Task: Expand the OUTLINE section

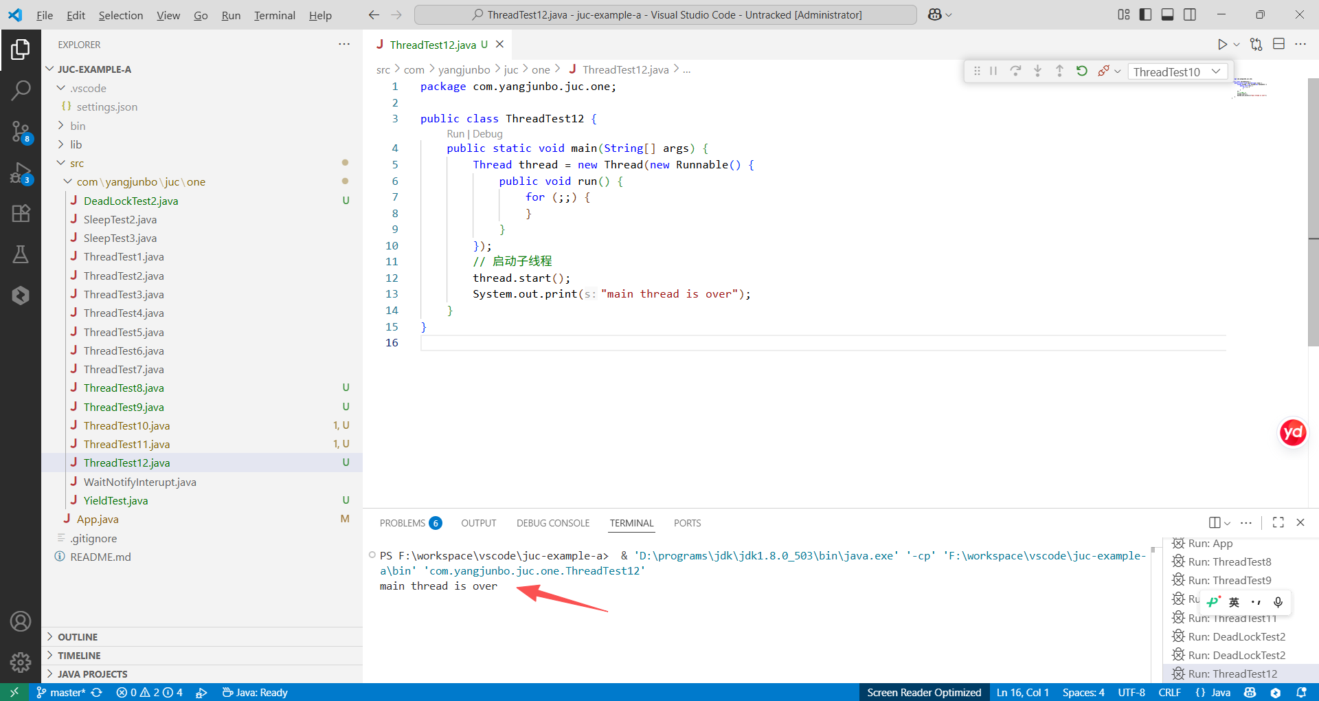Action: click(202, 637)
